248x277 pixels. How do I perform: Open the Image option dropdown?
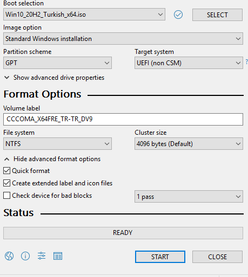point(123,39)
